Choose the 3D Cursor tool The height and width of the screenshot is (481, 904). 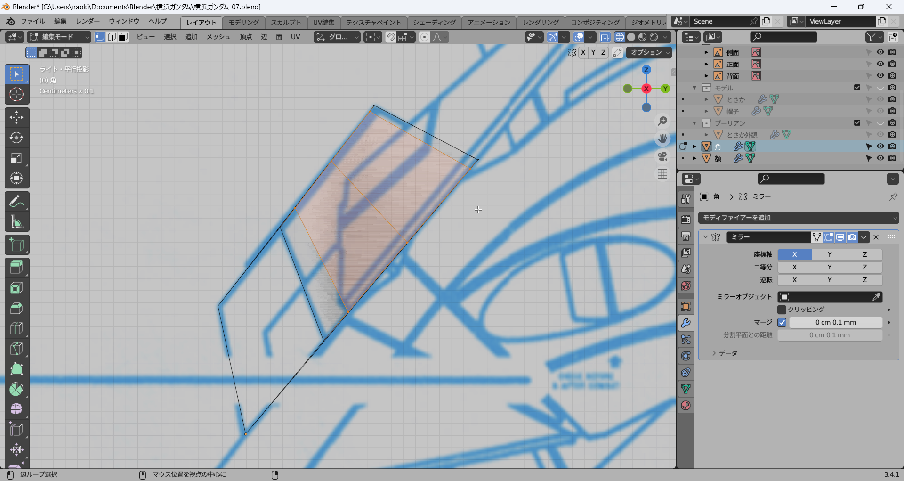pos(16,94)
